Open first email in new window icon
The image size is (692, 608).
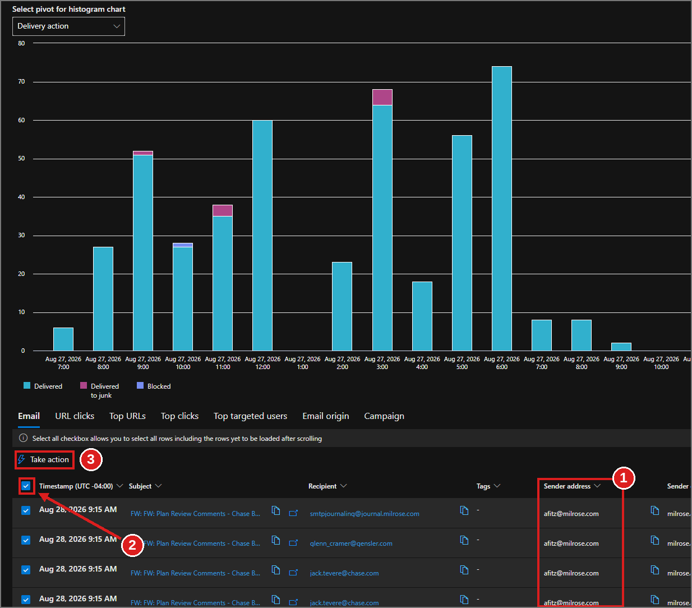[293, 513]
